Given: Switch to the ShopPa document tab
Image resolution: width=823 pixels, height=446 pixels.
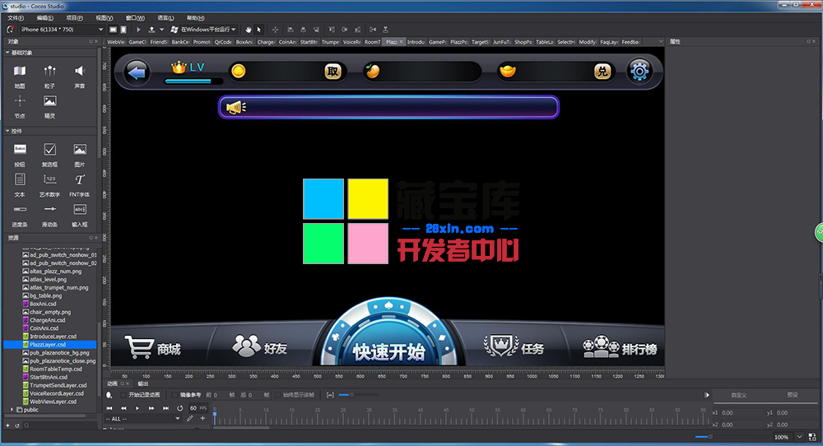Looking at the screenshot, I should [x=523, y=42].
